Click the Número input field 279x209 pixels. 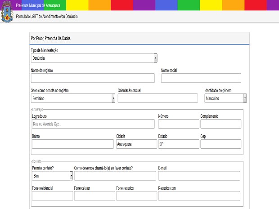coord(178,124)
